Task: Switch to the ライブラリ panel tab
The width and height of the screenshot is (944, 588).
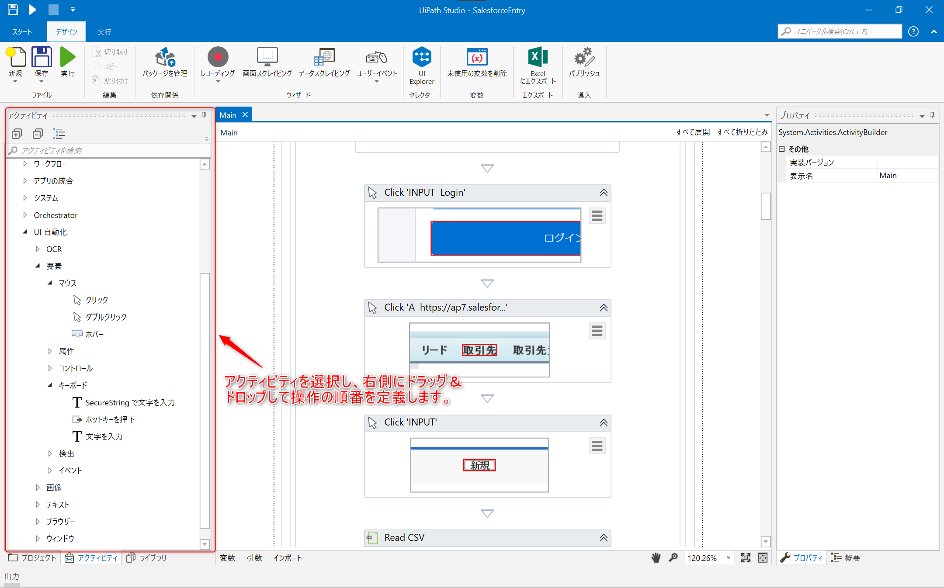Action: coord(147,558)
